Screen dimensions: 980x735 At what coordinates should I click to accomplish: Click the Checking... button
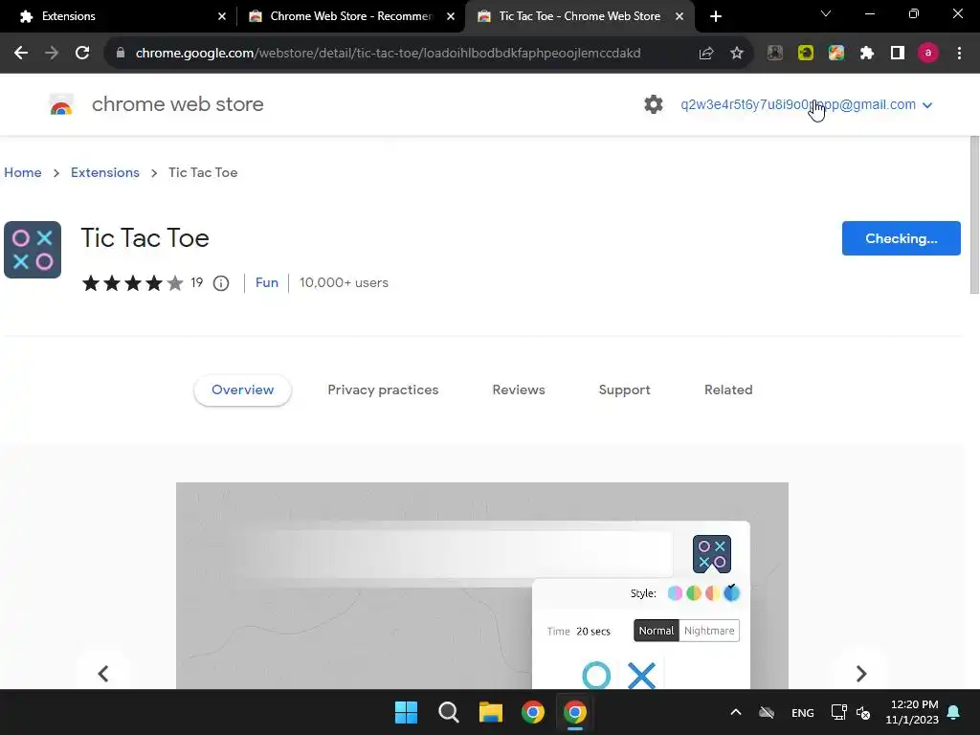901,238
